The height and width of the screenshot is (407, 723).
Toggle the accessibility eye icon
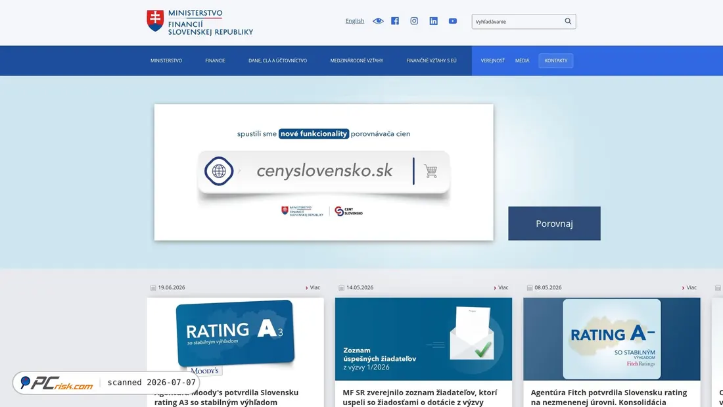[378, 21]
